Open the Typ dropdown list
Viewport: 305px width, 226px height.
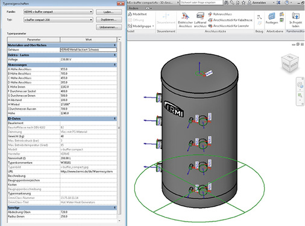tap(91, 20)
